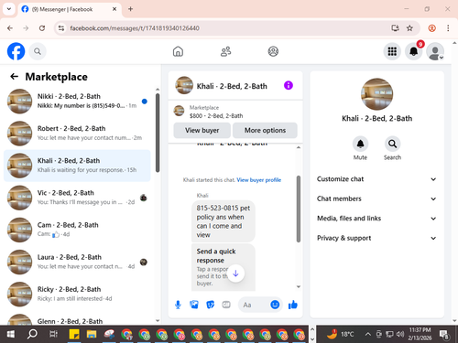Choose a GIF icon

(x=226, y=305)
